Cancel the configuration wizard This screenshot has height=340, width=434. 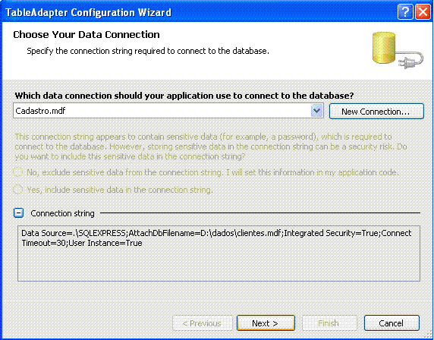[x=392, y=323]
